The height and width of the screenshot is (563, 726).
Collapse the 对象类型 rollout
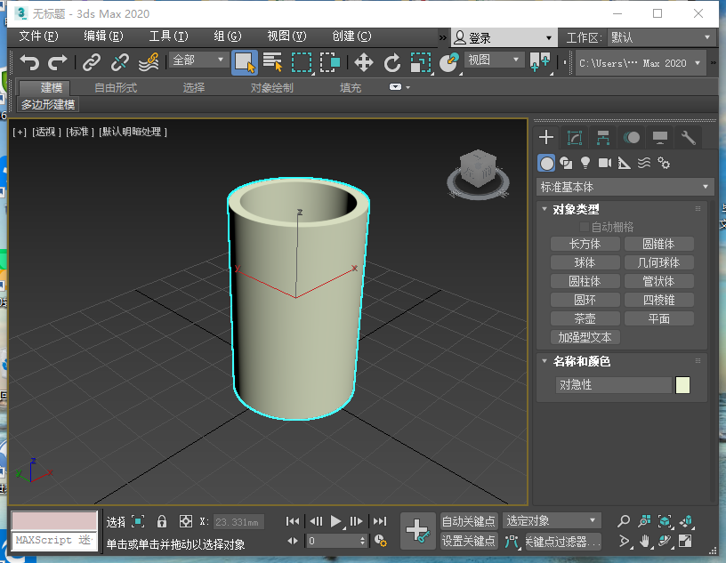pos(576,210)
